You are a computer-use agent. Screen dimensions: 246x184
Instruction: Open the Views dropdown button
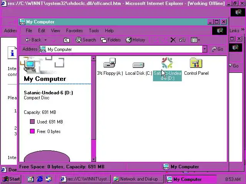point(195,40)
